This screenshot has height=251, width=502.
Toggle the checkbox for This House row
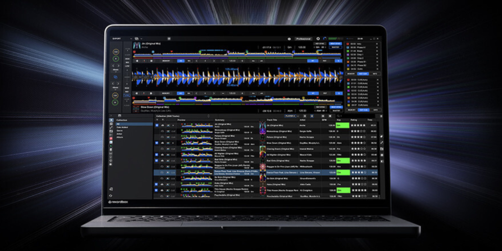[x=157, y=190]
